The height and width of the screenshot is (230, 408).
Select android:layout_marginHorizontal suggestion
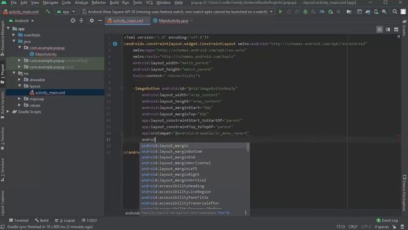point(194,163)
